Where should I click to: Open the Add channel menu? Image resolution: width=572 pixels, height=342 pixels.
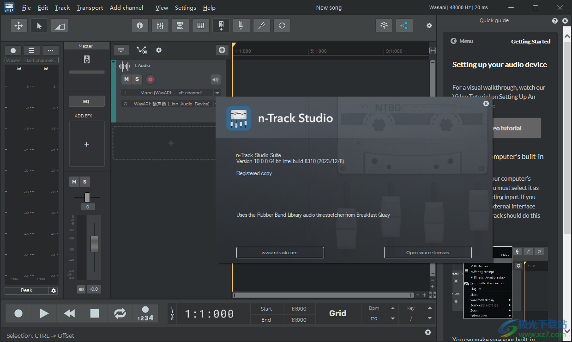[x=126, y=7]
